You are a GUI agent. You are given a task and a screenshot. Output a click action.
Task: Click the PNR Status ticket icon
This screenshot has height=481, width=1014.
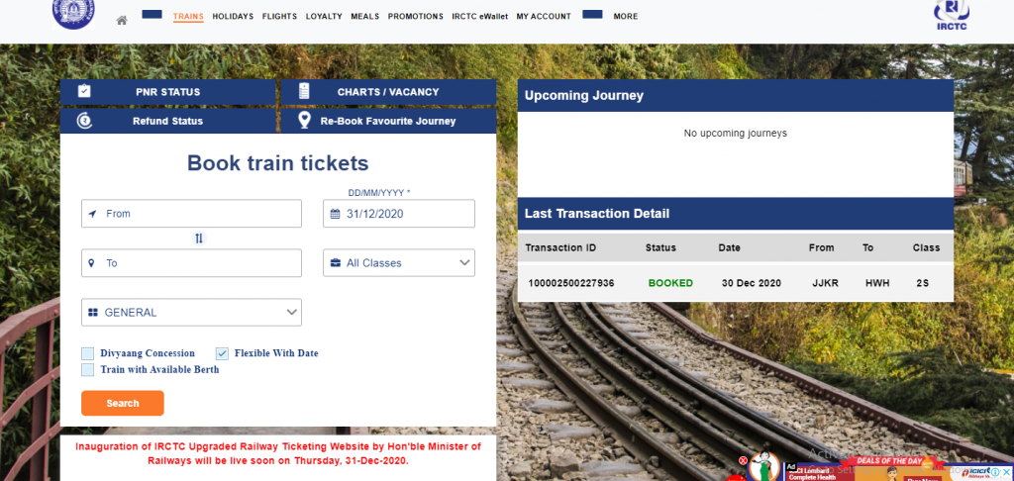pyautogui.click(x=84, y=92)
